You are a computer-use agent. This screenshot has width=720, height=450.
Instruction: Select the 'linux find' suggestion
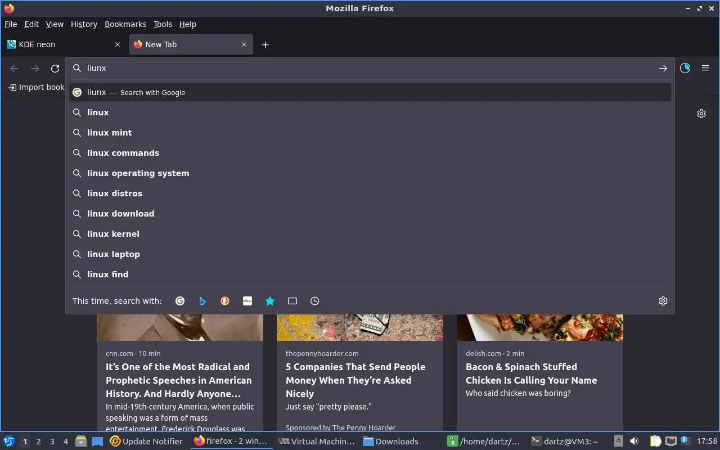tap(370, 274)
